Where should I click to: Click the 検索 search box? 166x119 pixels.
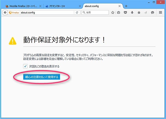tap(95, 12)
